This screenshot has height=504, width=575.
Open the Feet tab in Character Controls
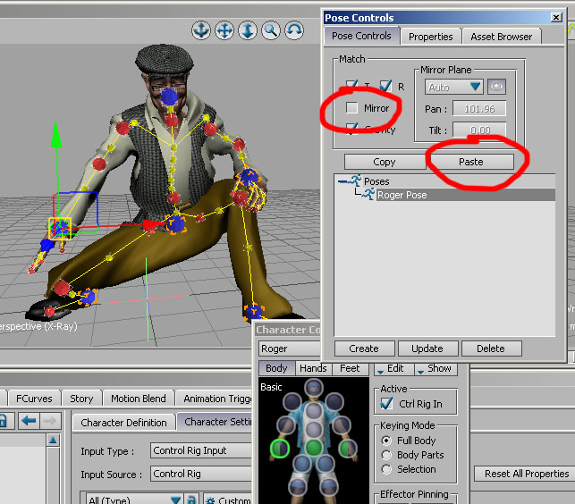(350, 368)
